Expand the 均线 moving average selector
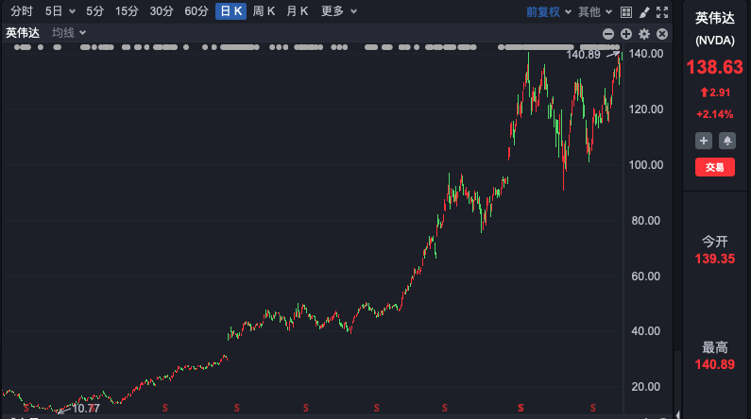This screenshot has width=751, height=419. click(69, 33)
